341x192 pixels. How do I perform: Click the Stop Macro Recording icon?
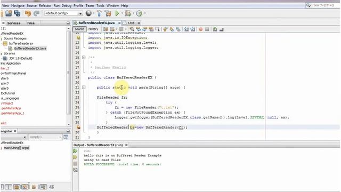click(x=207, y=29)
